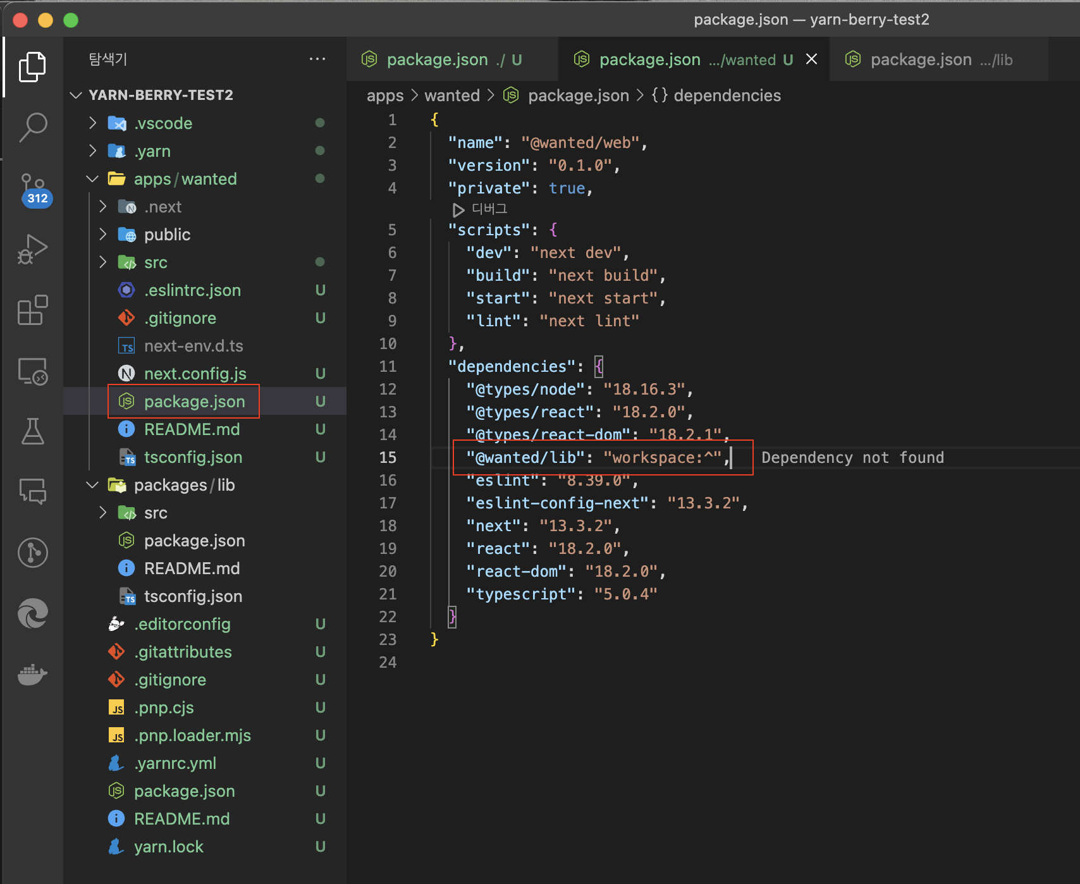This screenshot has height=884, width=1080.
Task: Click the "name": "@wanted/web" line
Action: (x=548, y=142)
